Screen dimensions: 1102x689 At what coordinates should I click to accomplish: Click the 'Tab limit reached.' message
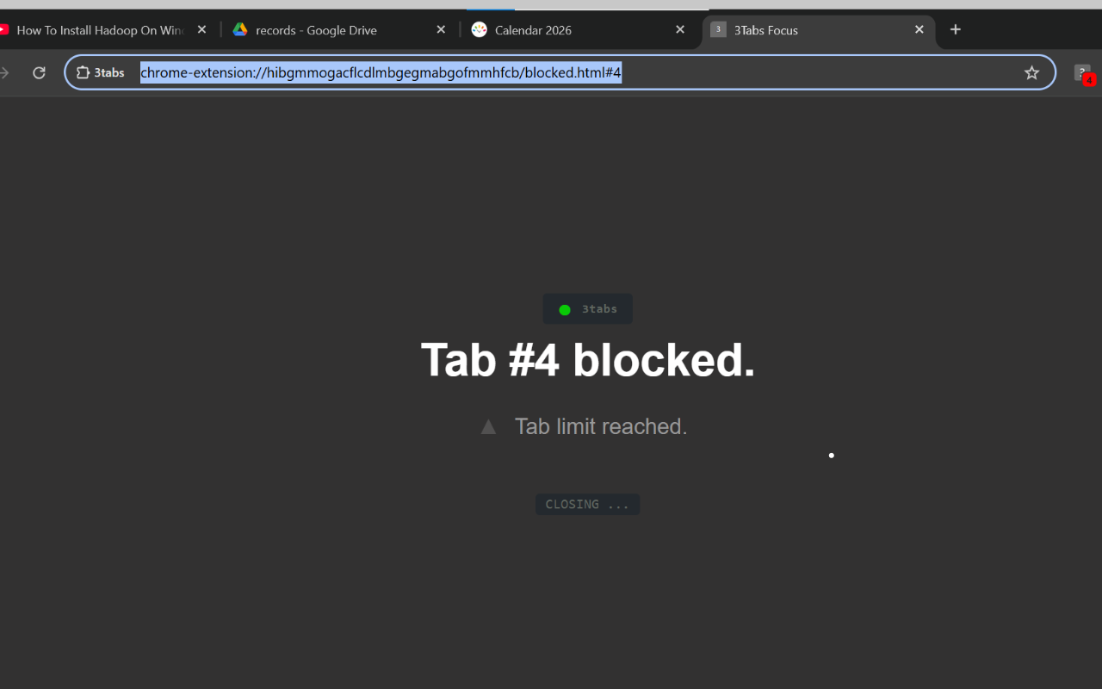[x=601, y=426]
